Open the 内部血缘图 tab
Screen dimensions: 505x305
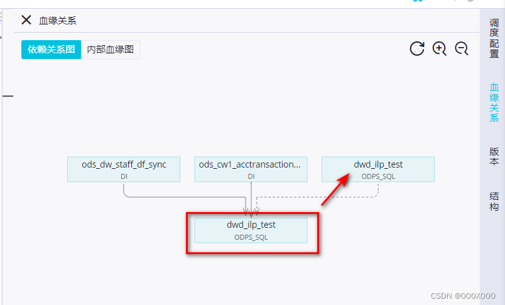(111, 50)
